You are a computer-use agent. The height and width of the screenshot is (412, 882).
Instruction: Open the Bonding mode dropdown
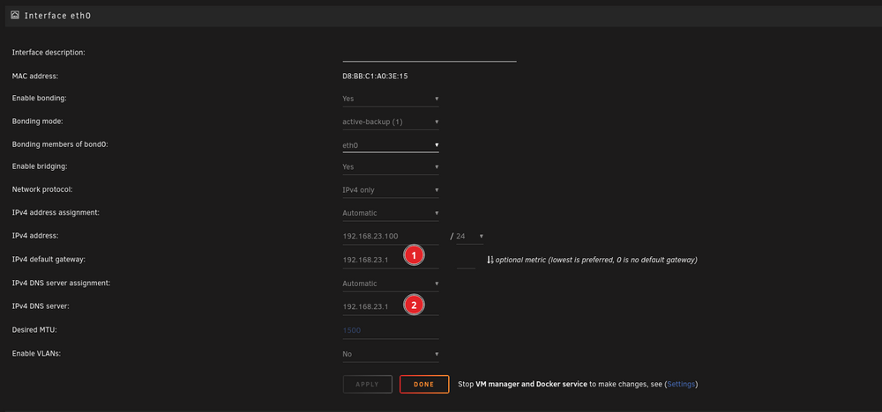coord(391,121)
